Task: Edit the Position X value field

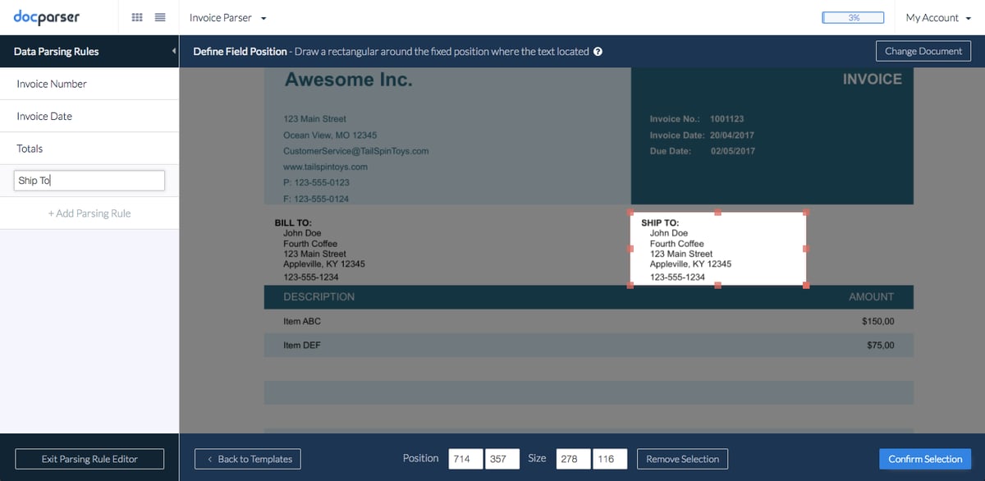Action: pos(465,459)
